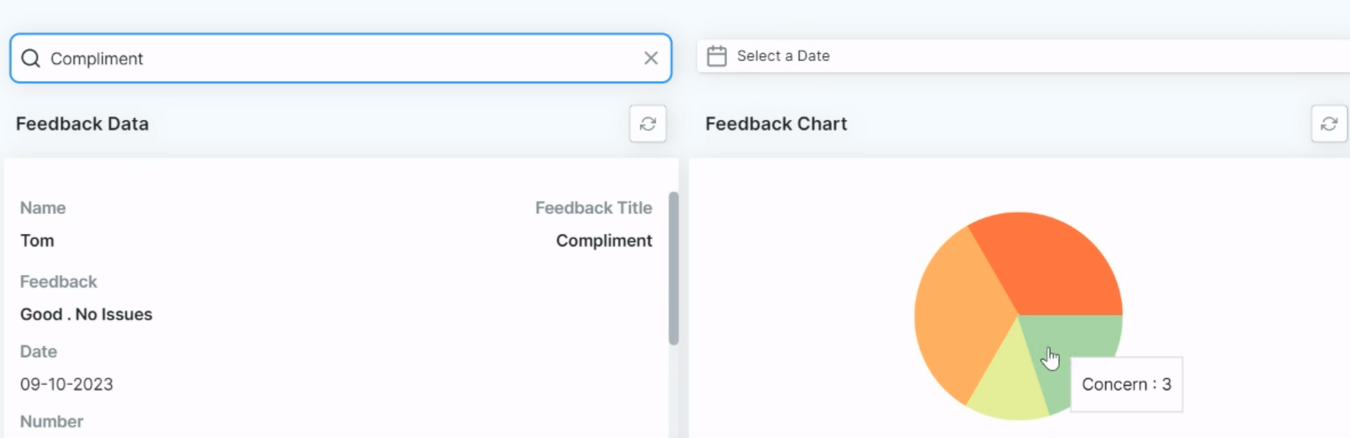Viewport: 1350px width, 438px height.
Task: Select the name Tom entry
Action: [37, 241]
